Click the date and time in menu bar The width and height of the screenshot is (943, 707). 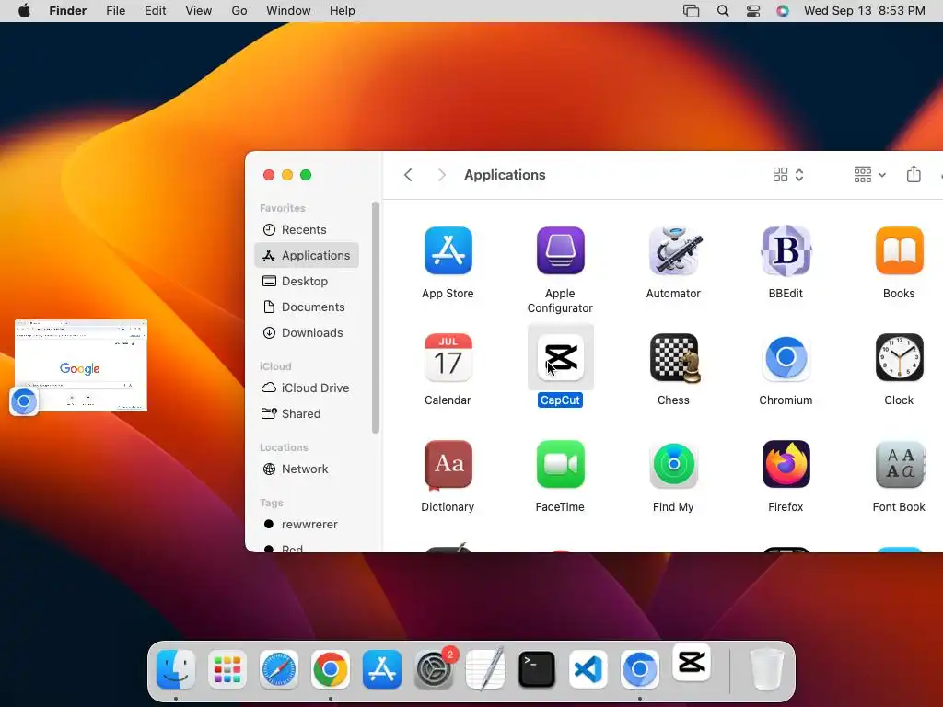pyautogui.click(x=864, y=11)
